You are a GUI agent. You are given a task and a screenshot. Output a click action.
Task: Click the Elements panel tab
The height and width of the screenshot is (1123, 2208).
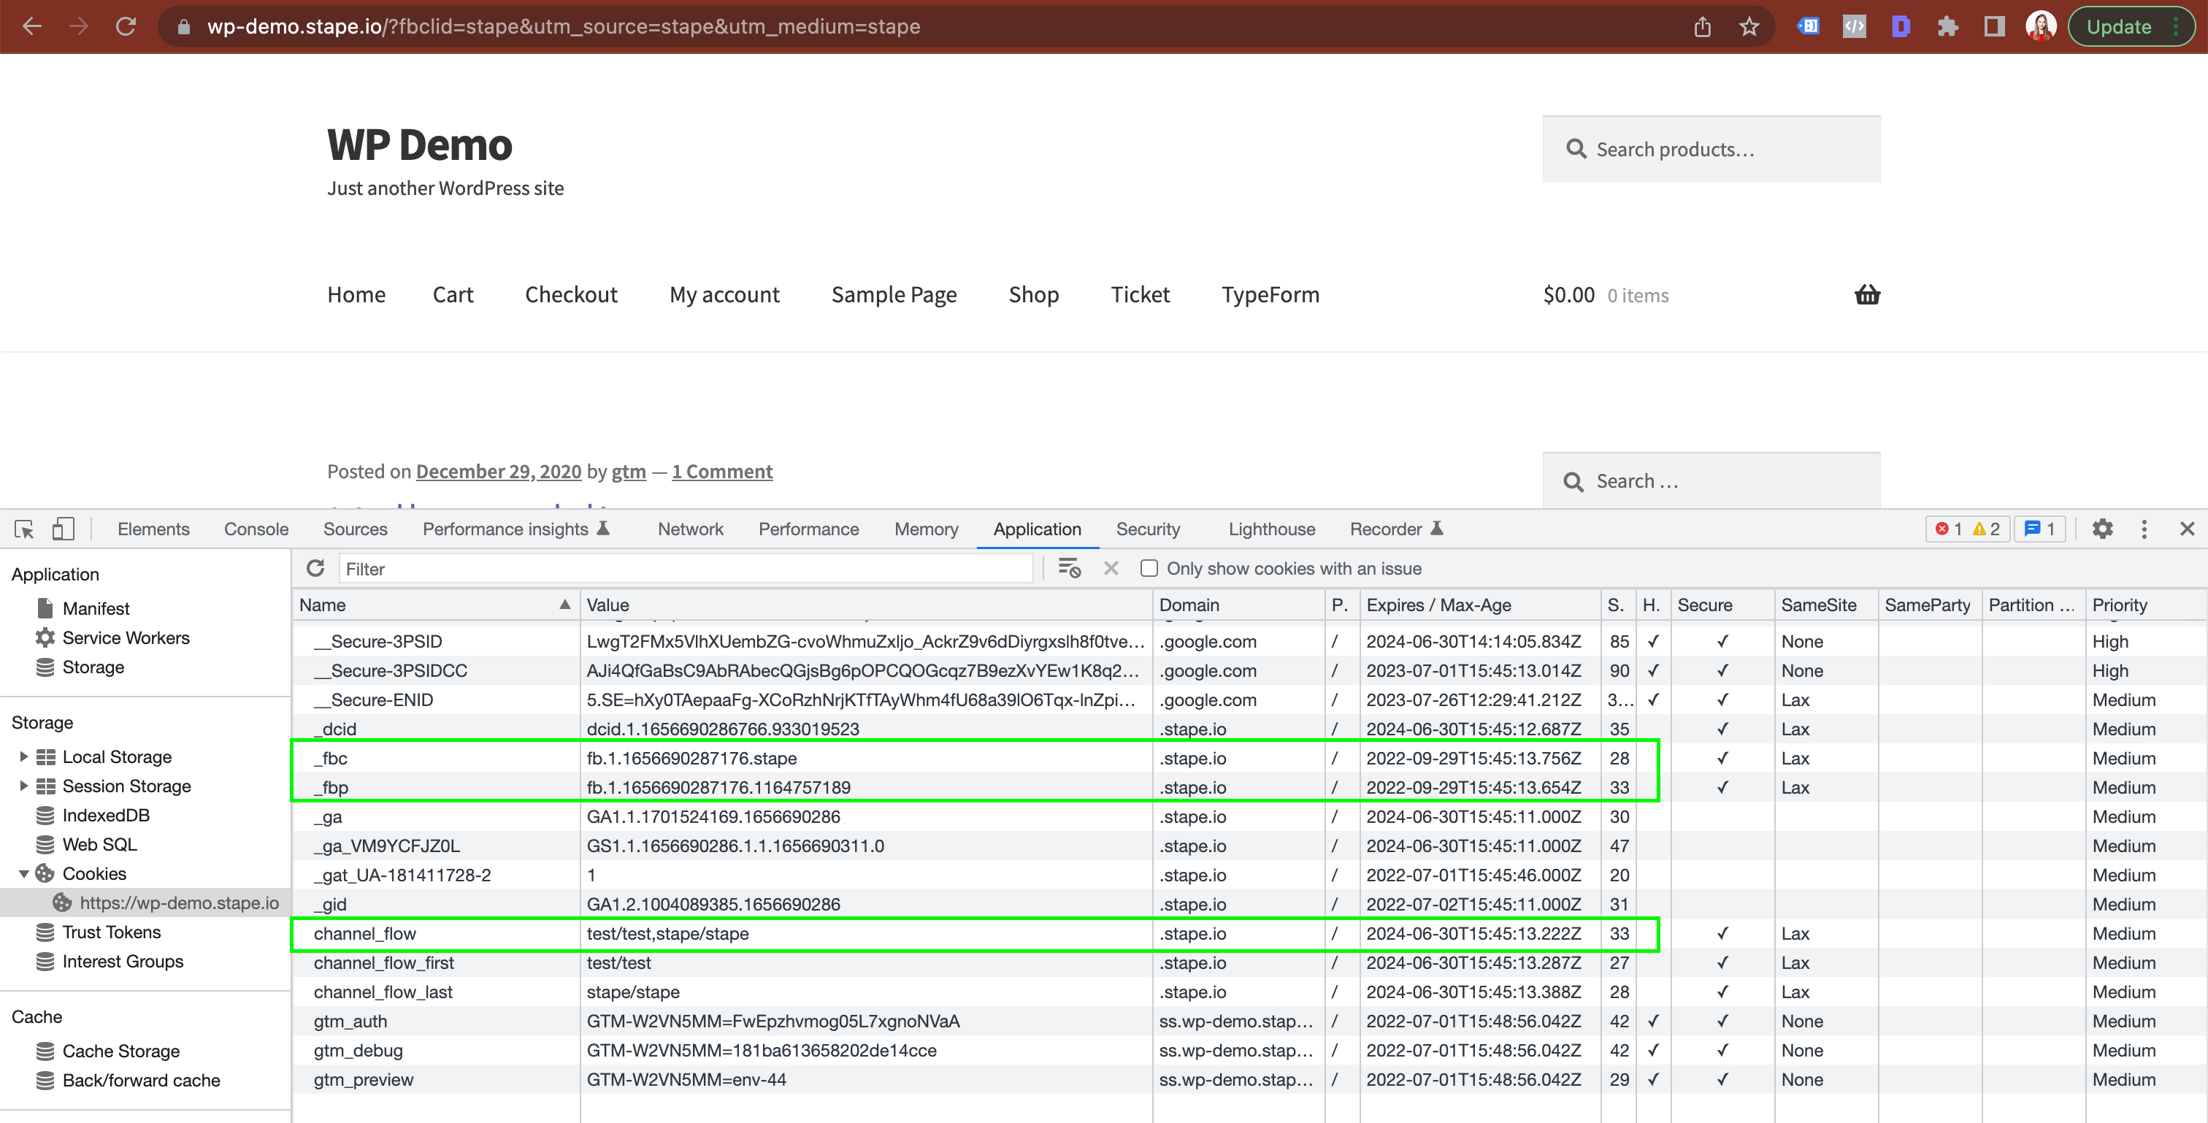click(152, 527)
